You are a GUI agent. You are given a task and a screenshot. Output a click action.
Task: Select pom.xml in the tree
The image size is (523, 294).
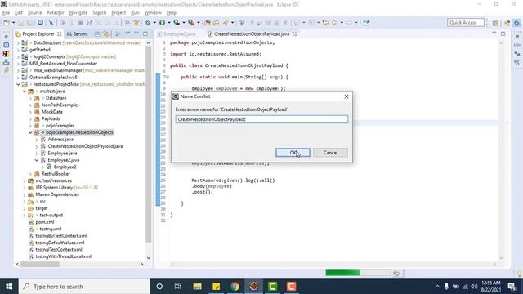tap(45, 222)
